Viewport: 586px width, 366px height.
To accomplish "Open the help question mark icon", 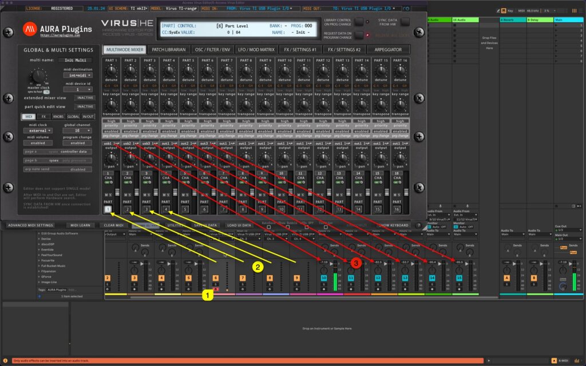I will click(x=418, y=225).
